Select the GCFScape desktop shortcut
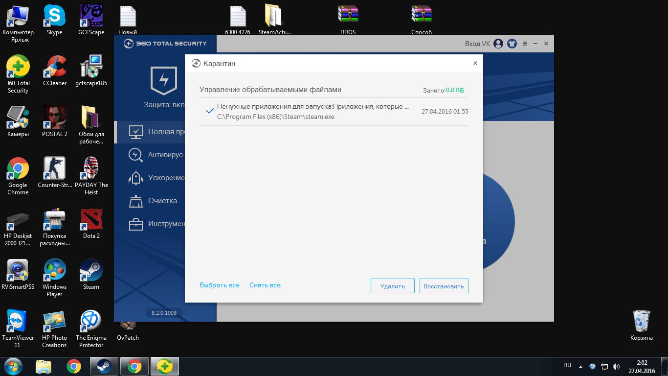Screen dimensions: 668x376 click(91, 20)
